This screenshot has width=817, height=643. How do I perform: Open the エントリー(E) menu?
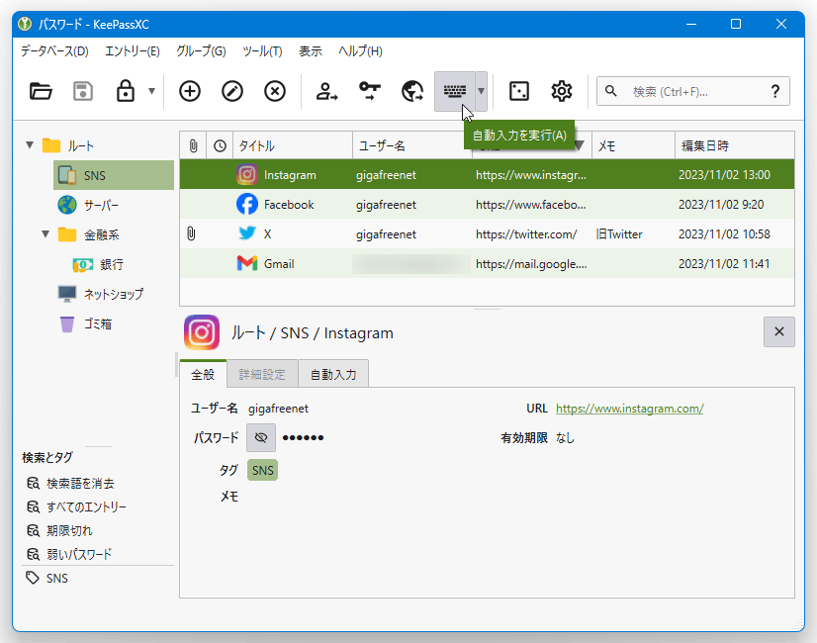tap(133, 51)
